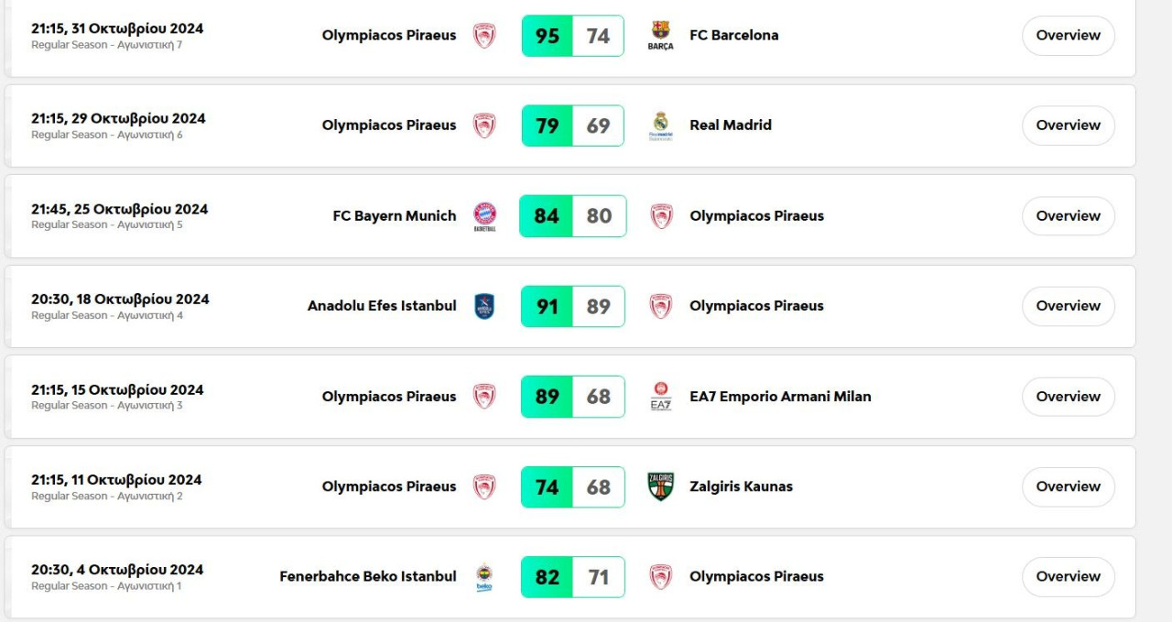Image resolution: width=1172 pixels, height=622 pixels.
Task: Open the EA7 Emporio Armani Milan team link
Action: coord(780,397)
